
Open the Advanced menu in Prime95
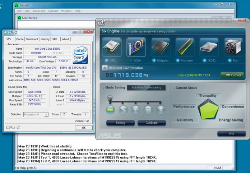[x=39, y=11]
